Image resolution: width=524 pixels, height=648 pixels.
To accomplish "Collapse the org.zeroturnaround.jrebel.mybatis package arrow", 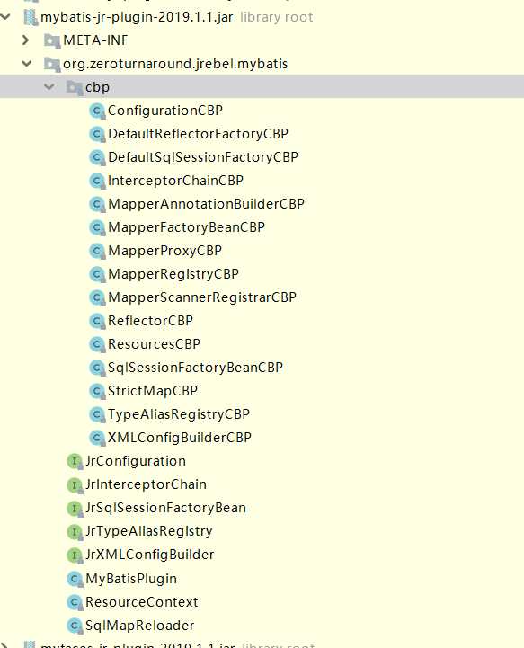I will point(27,64).
